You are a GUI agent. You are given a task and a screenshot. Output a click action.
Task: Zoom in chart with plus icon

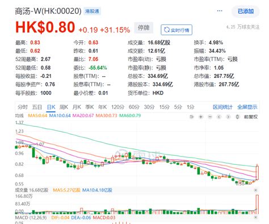click(201, 117)
